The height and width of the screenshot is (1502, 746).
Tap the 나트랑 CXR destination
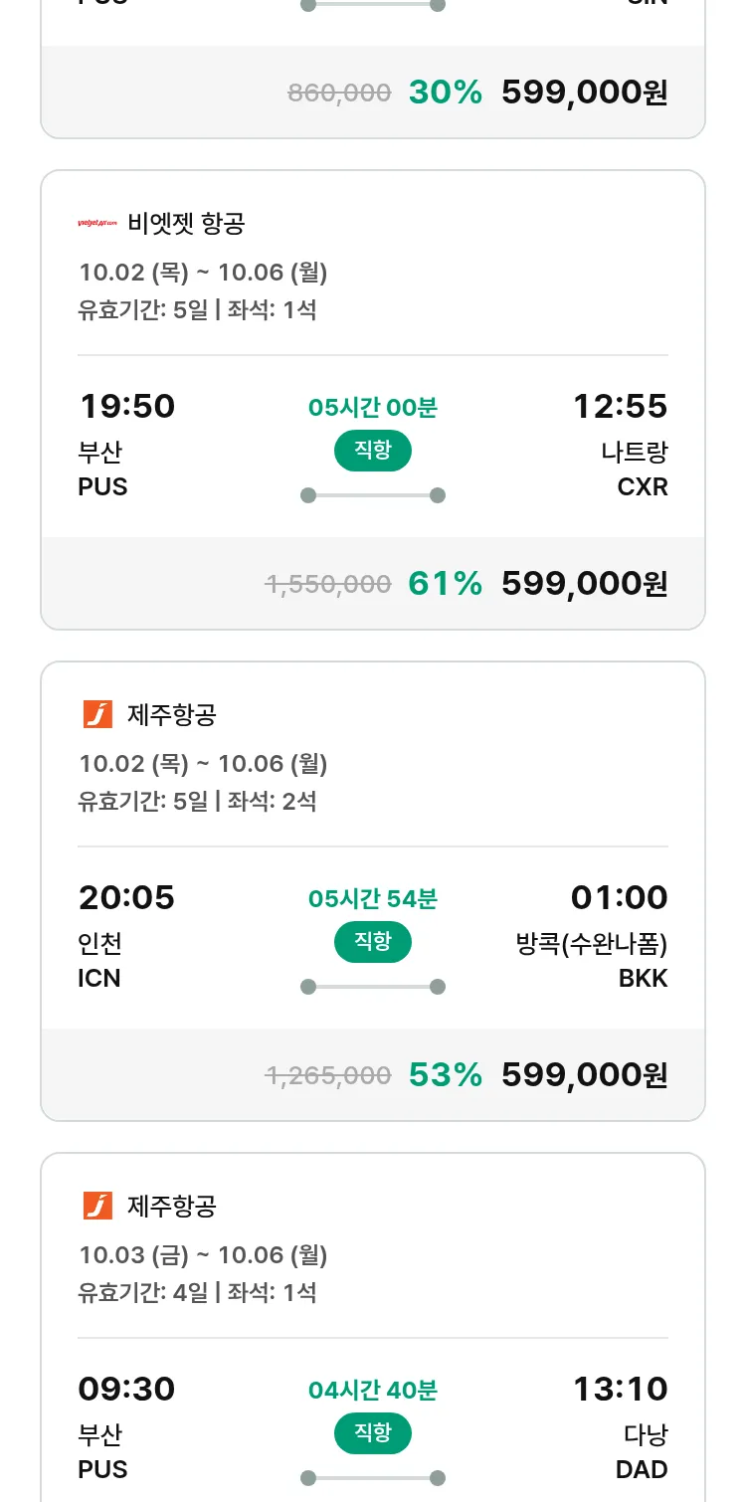pyautogui.click(x=635, y=469)
